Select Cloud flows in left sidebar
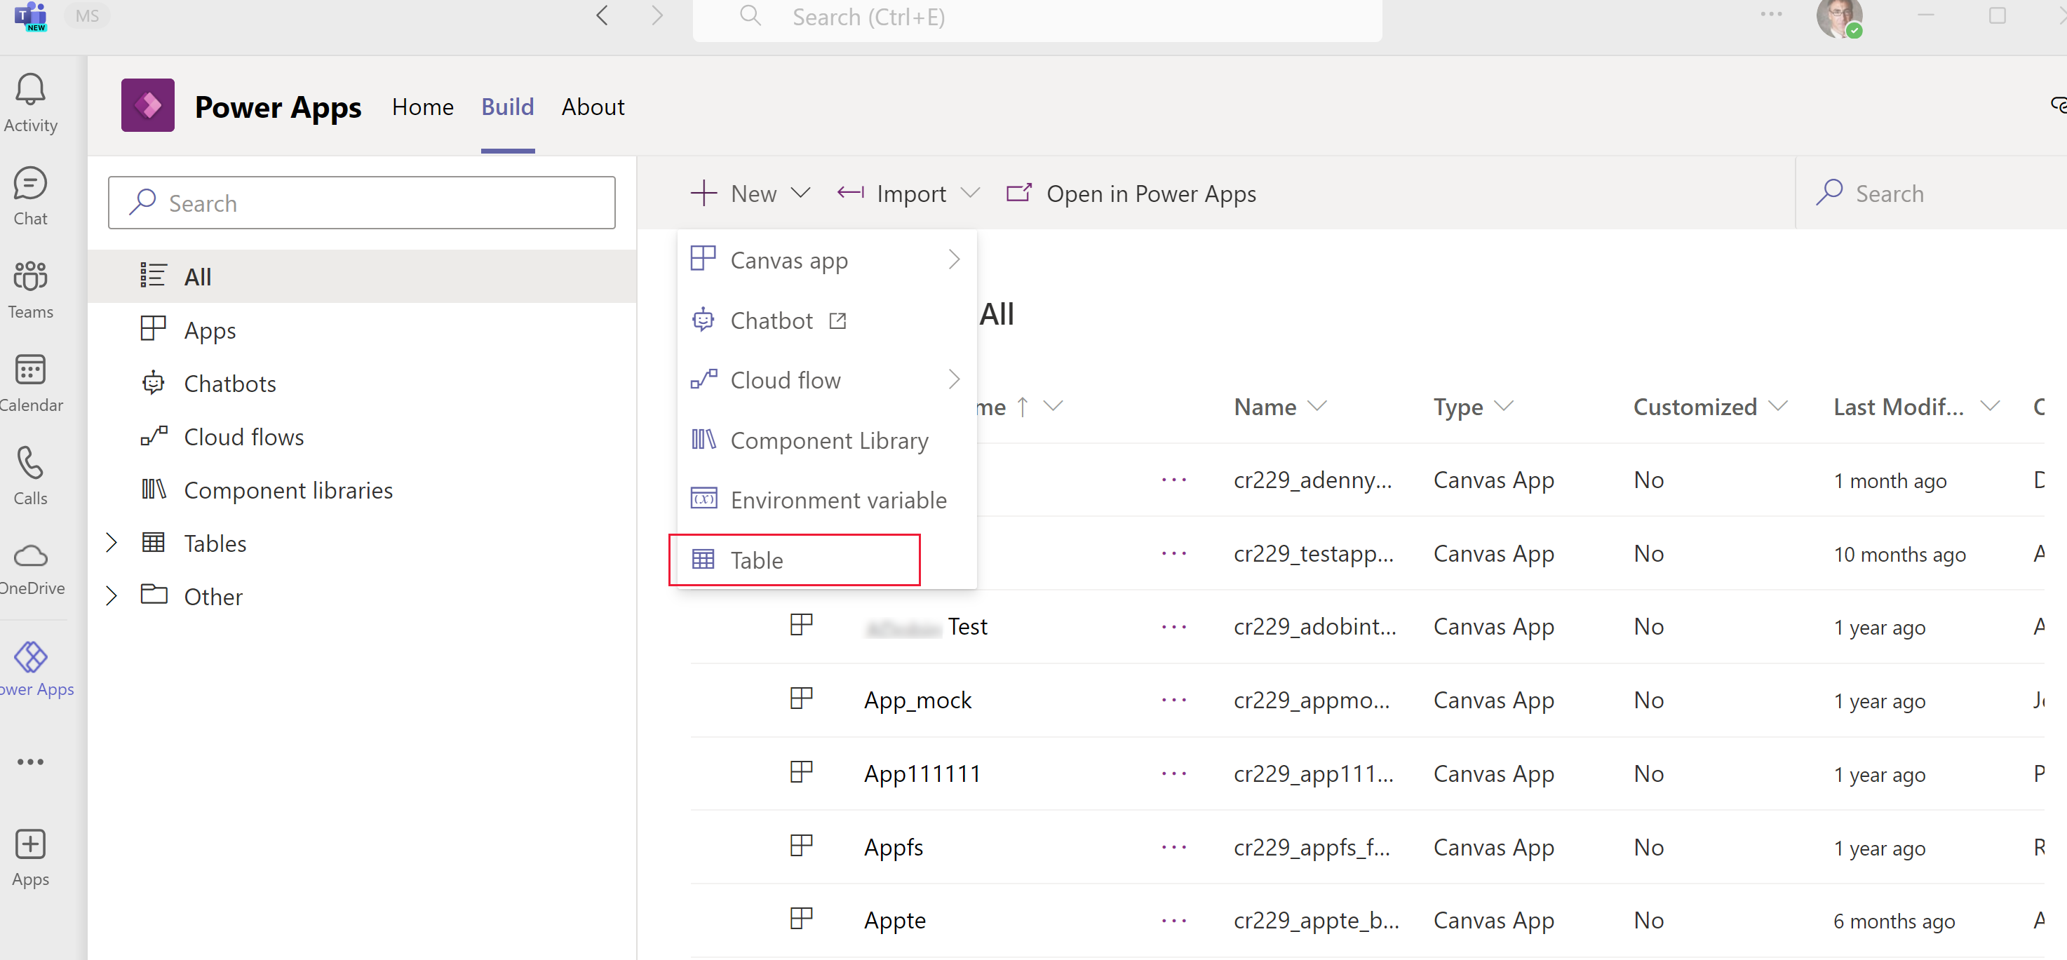 tap(244, 435)
